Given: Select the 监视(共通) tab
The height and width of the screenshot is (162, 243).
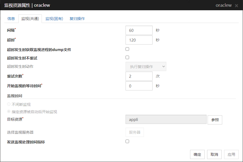Looking at the screenshot, I should coord(30,19).
